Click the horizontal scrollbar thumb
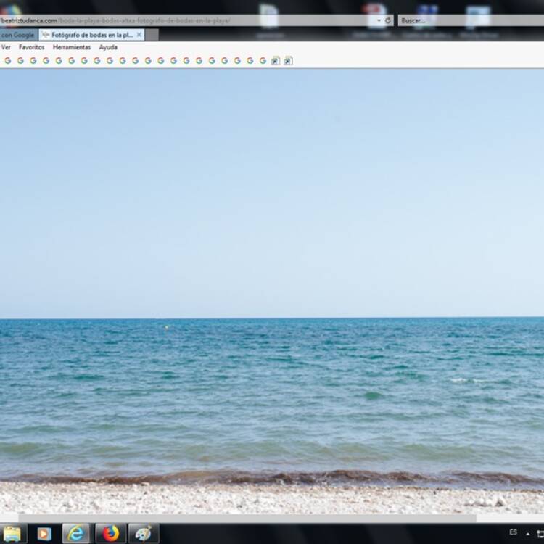The width and height of the screenshot is (544, 544). tap(247, 518)
